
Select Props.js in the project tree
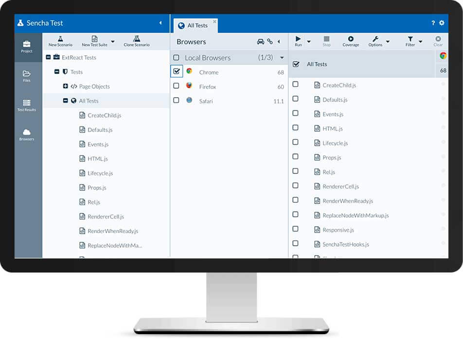(x=97, y=187)
